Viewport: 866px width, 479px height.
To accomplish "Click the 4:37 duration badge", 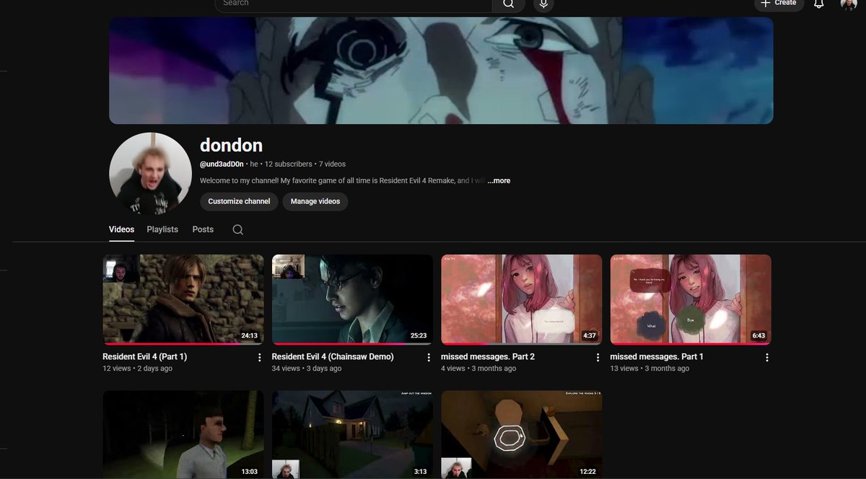I will point(589,335).
